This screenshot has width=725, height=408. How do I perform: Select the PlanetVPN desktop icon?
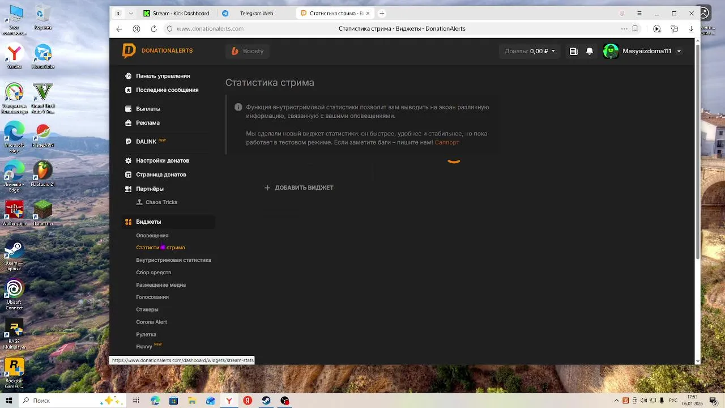click(x=43, y=136)
